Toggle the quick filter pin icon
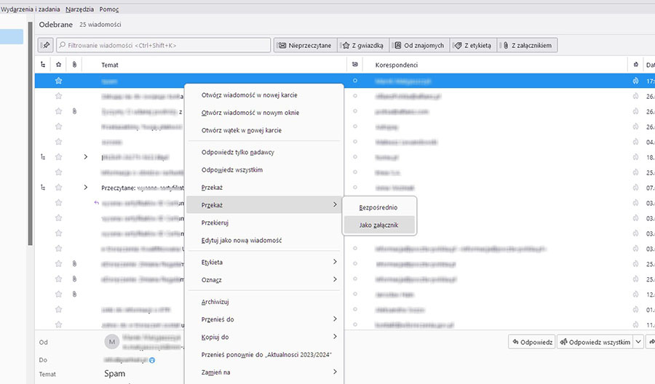655x384 pixels. (x=46, y=45)
